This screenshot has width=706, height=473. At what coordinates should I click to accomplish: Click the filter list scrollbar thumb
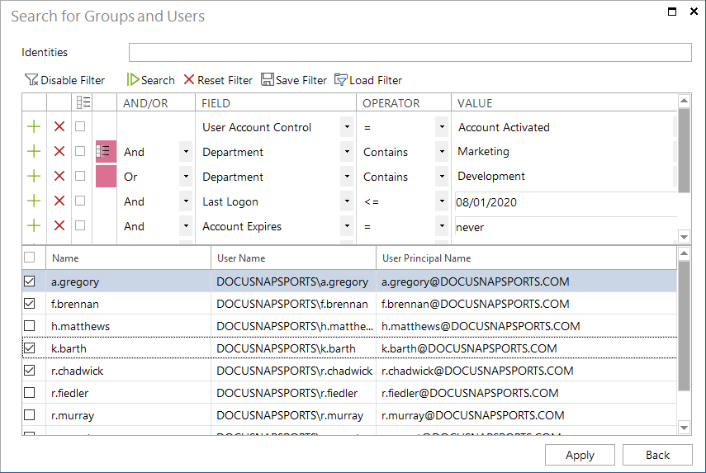coord(684,150)
